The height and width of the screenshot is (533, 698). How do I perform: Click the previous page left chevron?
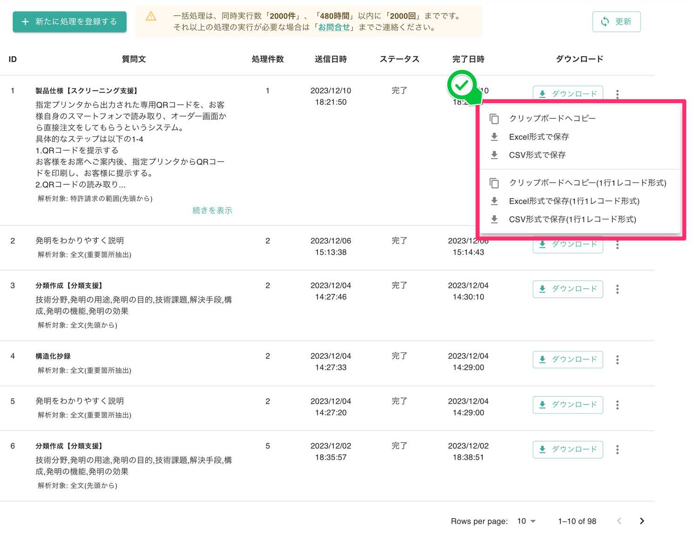click(x=619, y=521)
